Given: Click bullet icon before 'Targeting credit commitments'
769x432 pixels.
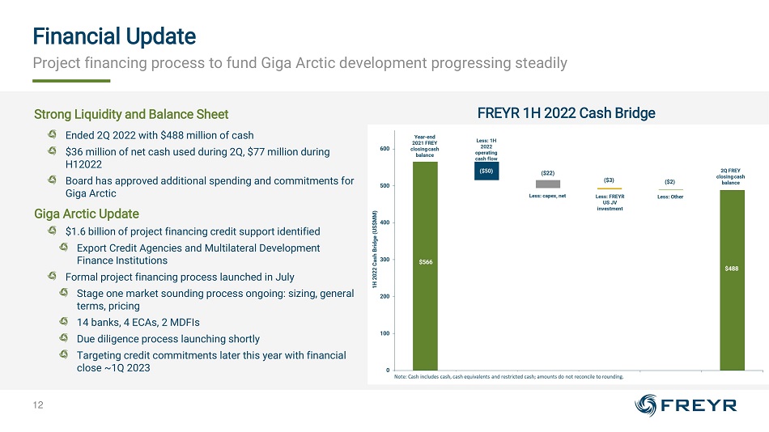Looking at the screenshot, I should tap(65, 355).
